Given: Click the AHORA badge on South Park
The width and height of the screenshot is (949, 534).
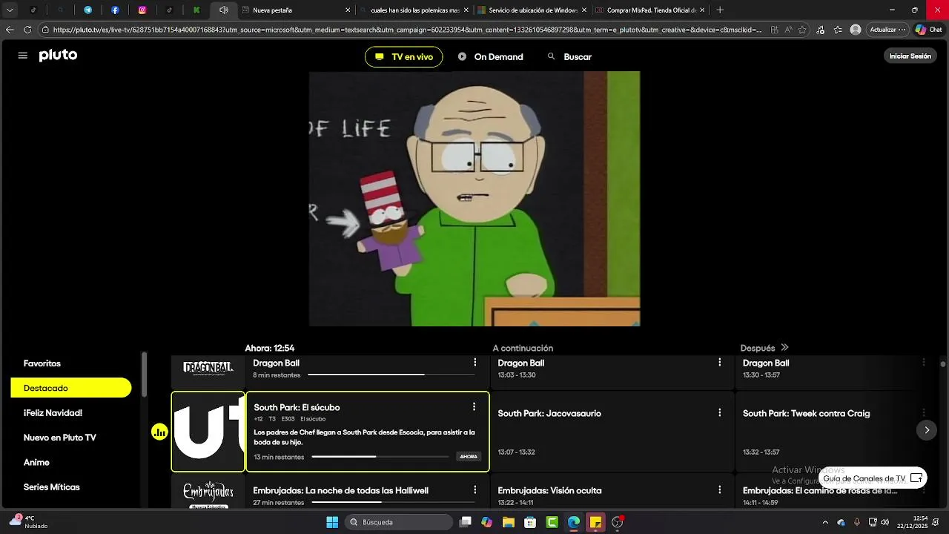Looking at the screenshot, I should coord(469,457).
